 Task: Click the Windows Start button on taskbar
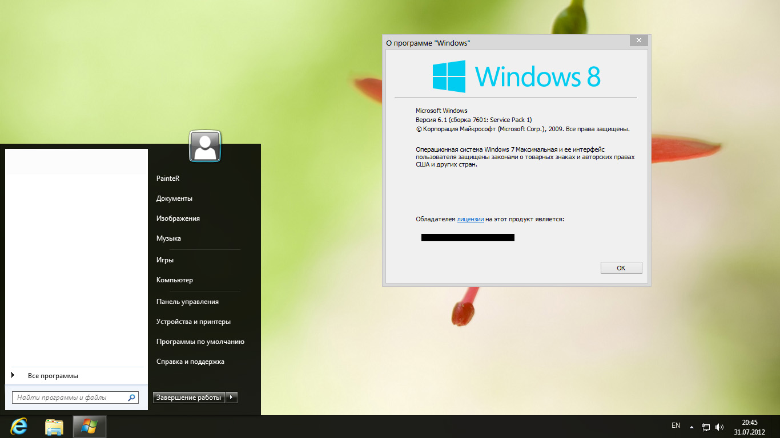(90, 427)
